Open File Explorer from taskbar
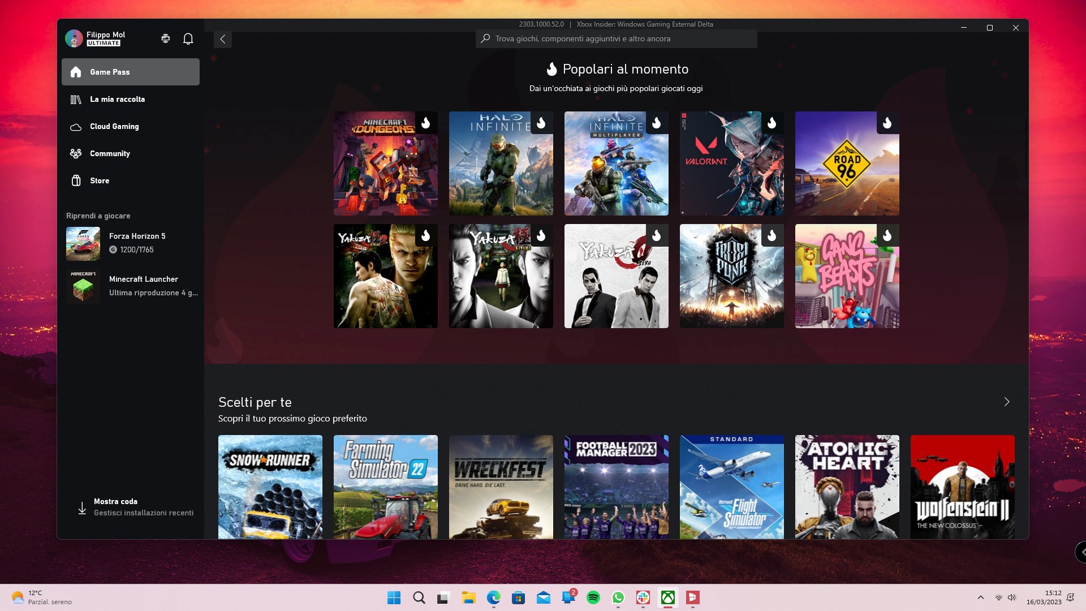 point(468,597)
